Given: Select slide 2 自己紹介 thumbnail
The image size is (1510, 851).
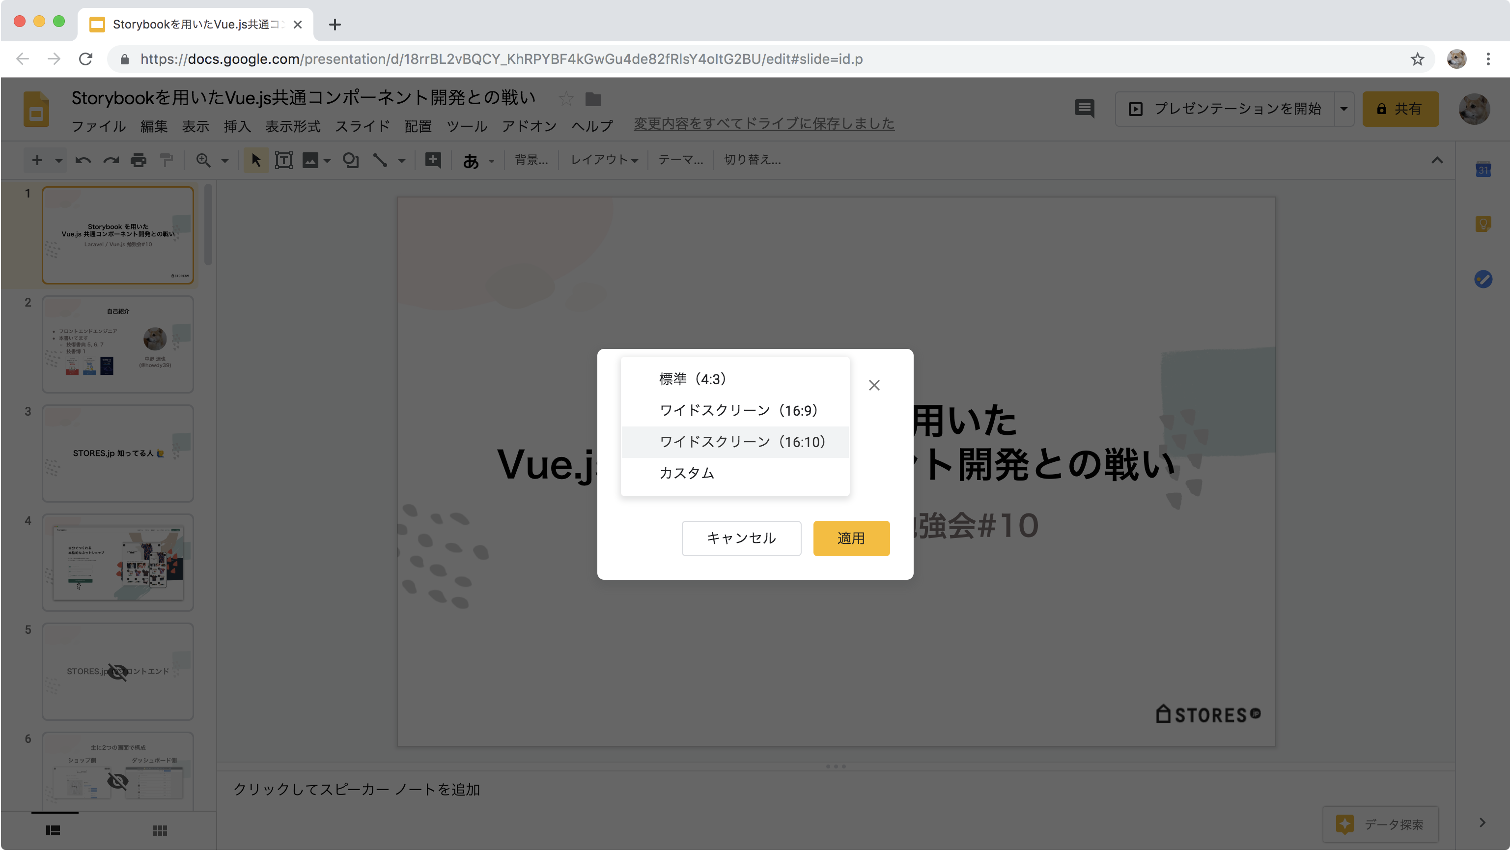Looking at the screenshot, I should pyautogui.click(x=118, y=344).
